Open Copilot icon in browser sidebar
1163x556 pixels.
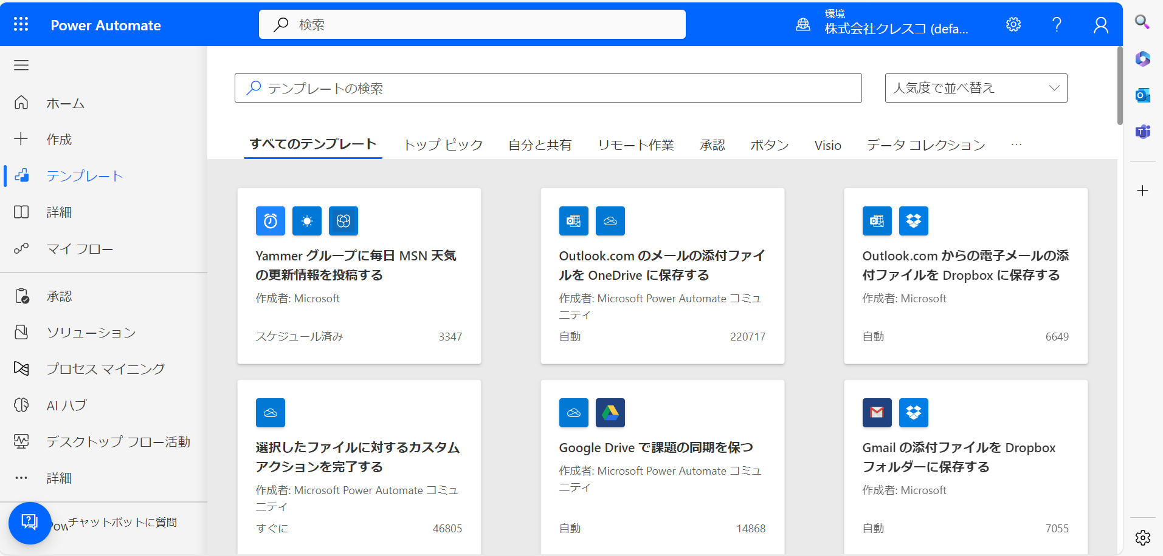coord(1142,59)
